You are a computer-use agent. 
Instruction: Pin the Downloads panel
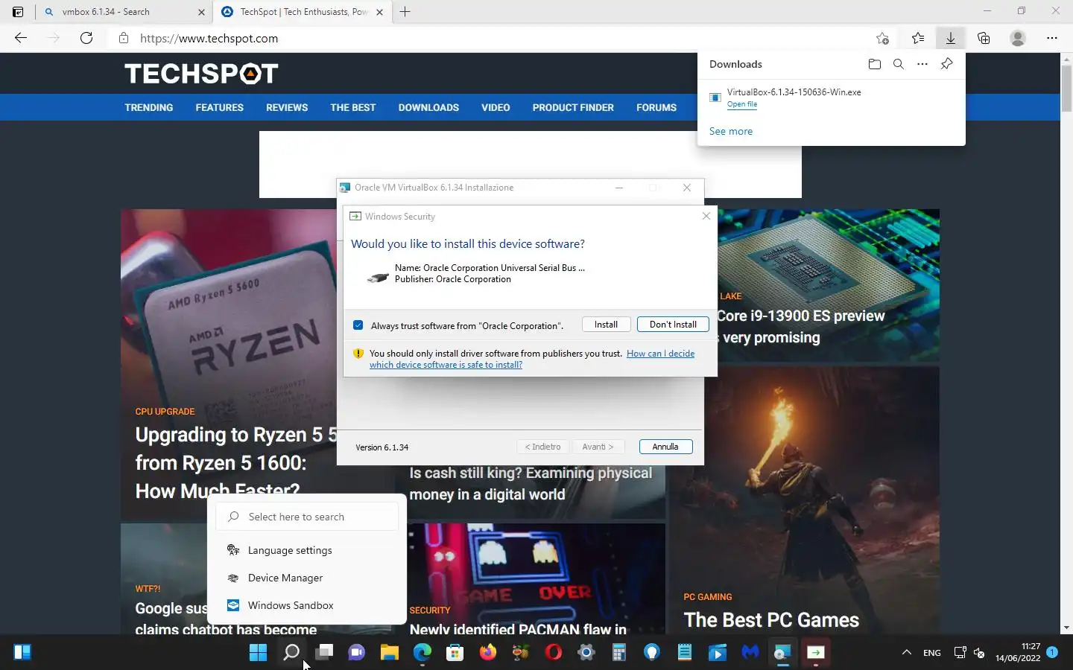point(946,64)
